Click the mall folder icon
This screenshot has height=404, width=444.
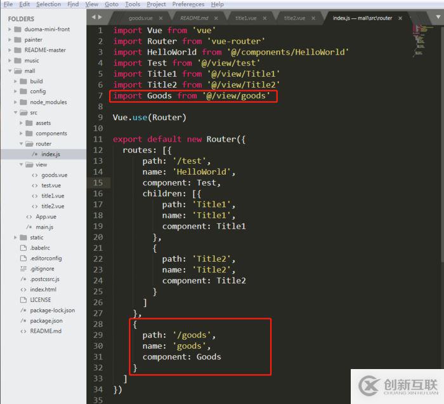(18, 71)
